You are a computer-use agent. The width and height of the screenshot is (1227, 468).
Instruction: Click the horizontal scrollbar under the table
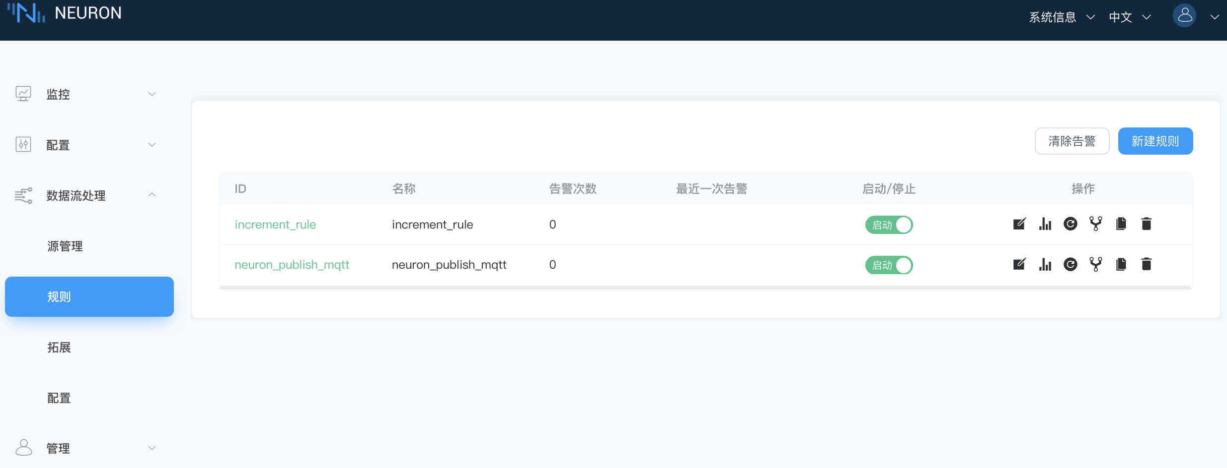pos(705,288)
